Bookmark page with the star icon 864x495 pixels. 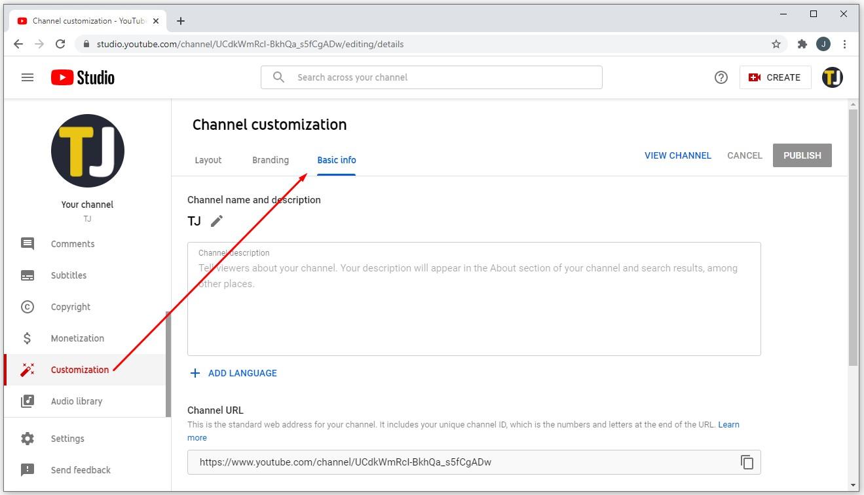[x=776, y=45]
